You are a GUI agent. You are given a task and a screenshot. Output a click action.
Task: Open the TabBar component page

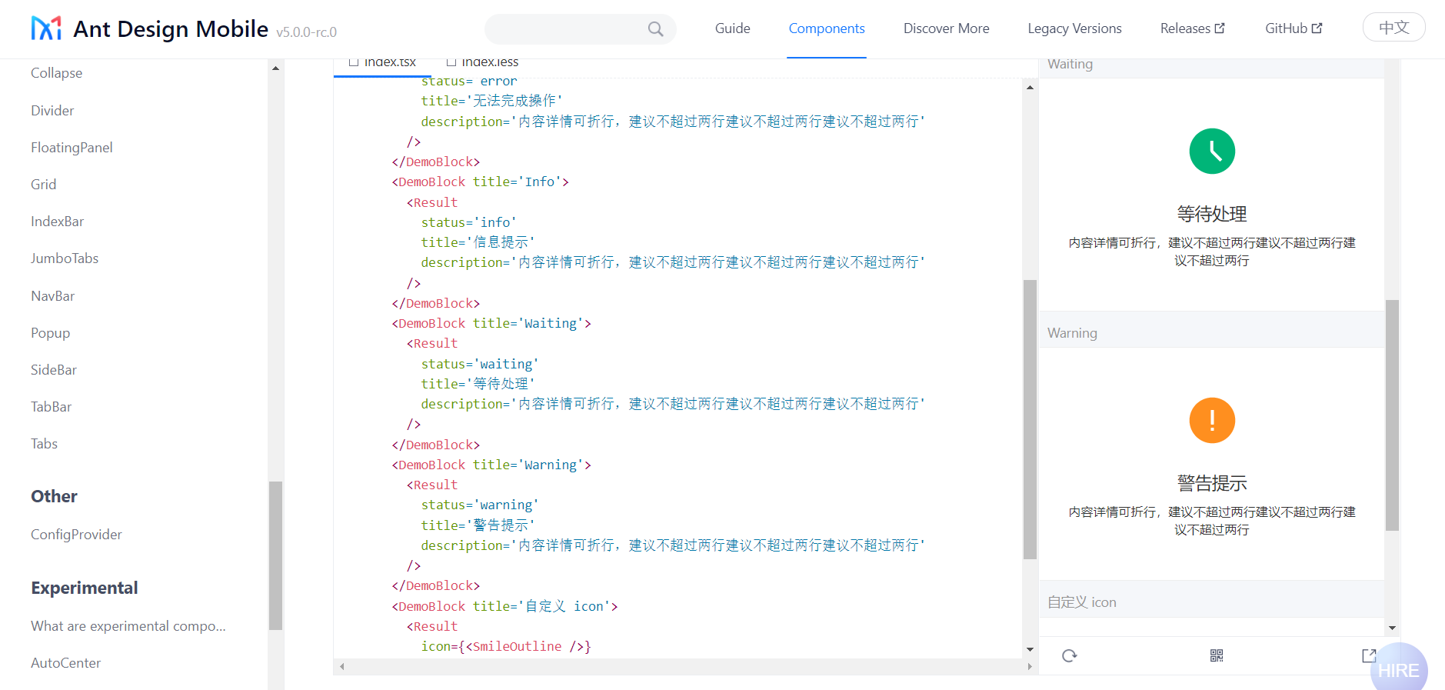[x=51, y=407]
